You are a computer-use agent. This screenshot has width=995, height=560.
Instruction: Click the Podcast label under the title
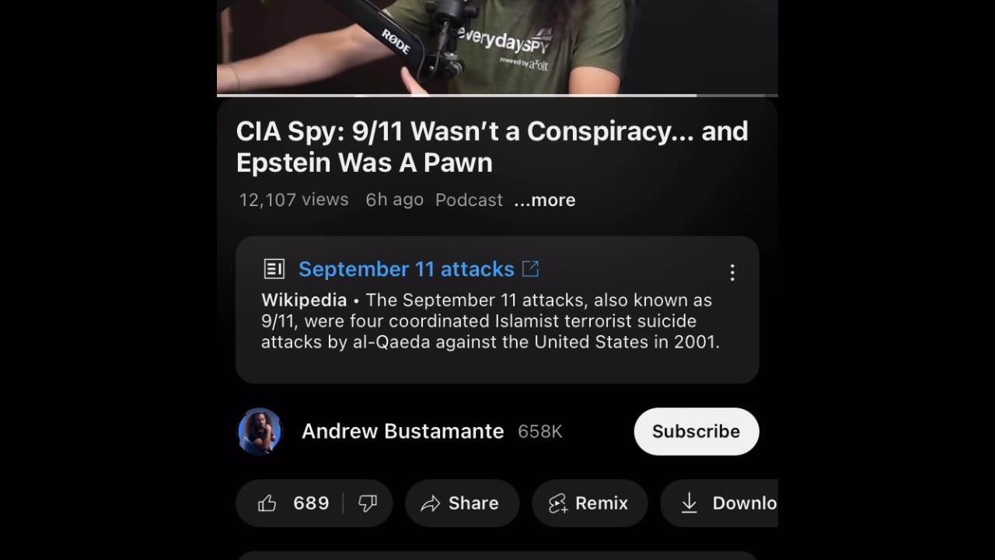click(469, 200)
